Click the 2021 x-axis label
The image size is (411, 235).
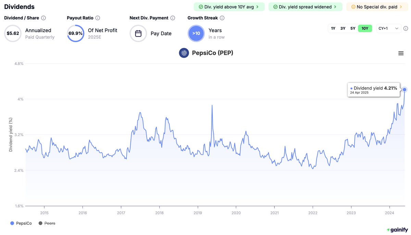pos(274,212)
